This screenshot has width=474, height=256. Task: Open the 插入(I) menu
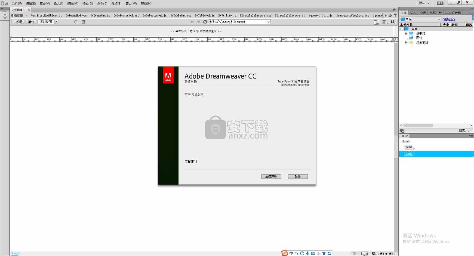click(58, 4)
